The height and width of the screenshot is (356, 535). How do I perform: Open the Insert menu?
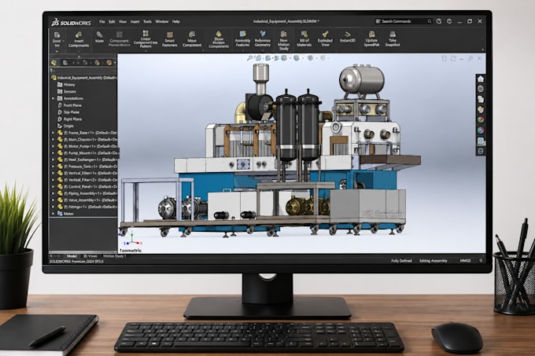pos(135,21)
